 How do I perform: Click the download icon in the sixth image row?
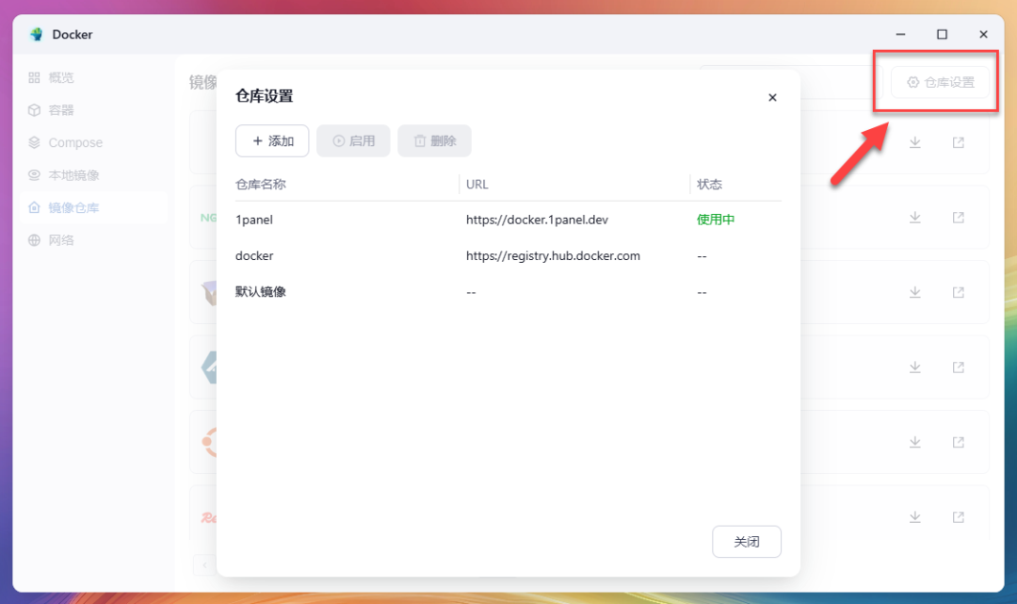tap(915, 517)
